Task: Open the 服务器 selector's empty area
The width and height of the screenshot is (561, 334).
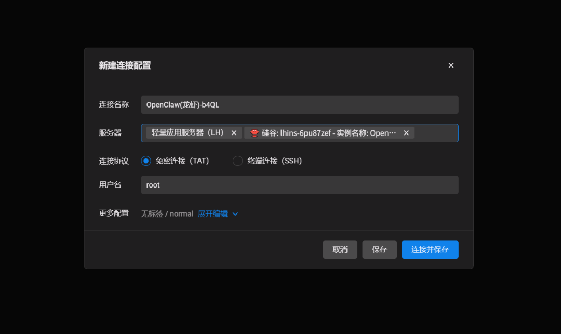Action: tap(435, 133)
